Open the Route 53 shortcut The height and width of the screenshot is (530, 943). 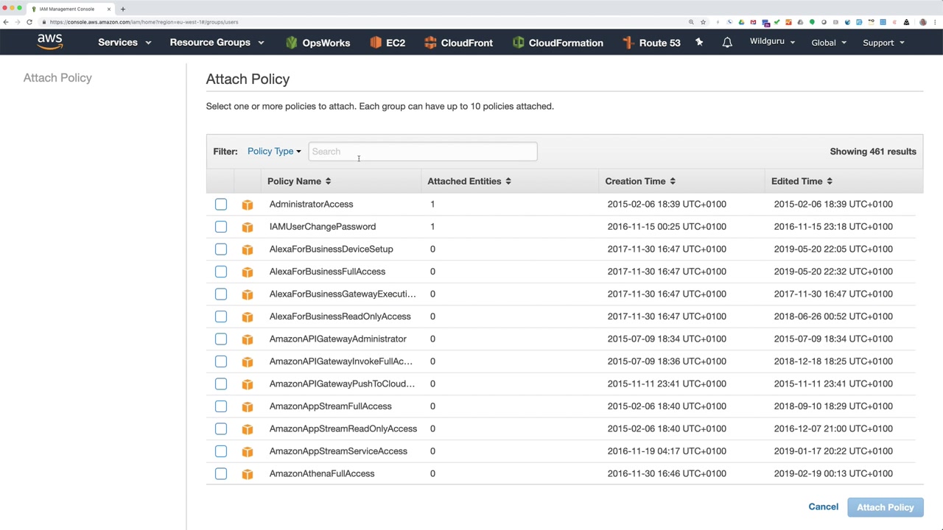[651, 43]
